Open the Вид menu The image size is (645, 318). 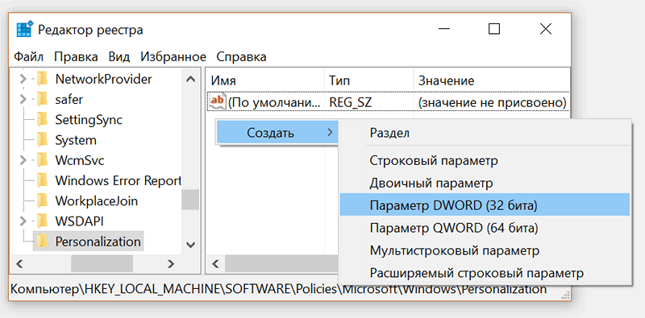tap(119, 56)
